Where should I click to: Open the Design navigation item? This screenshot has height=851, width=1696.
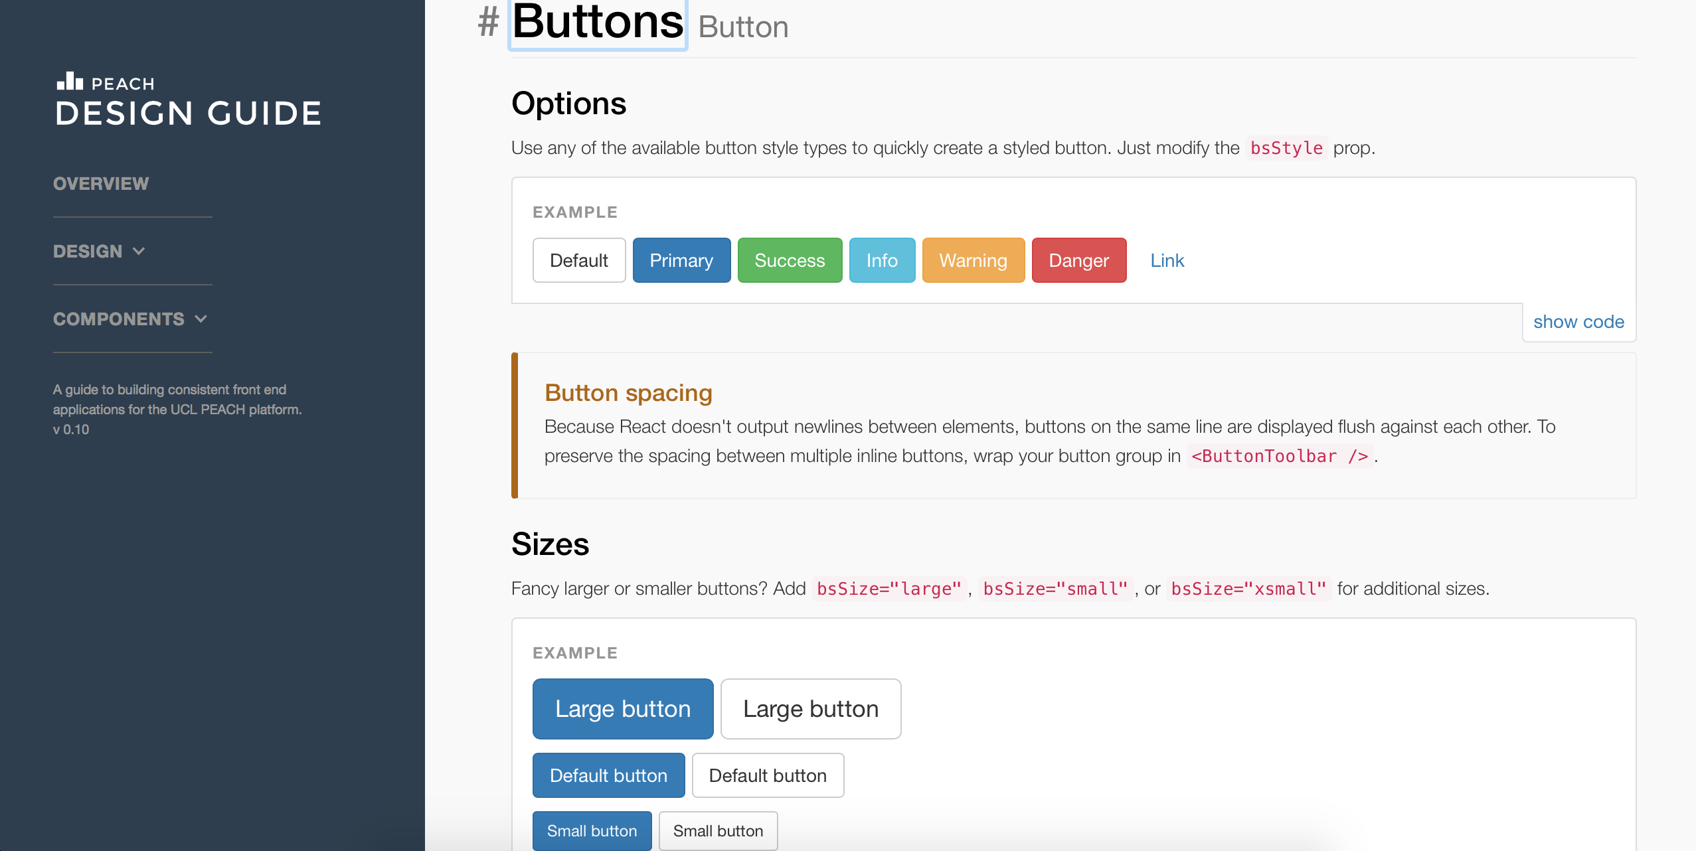pos(88,251)
